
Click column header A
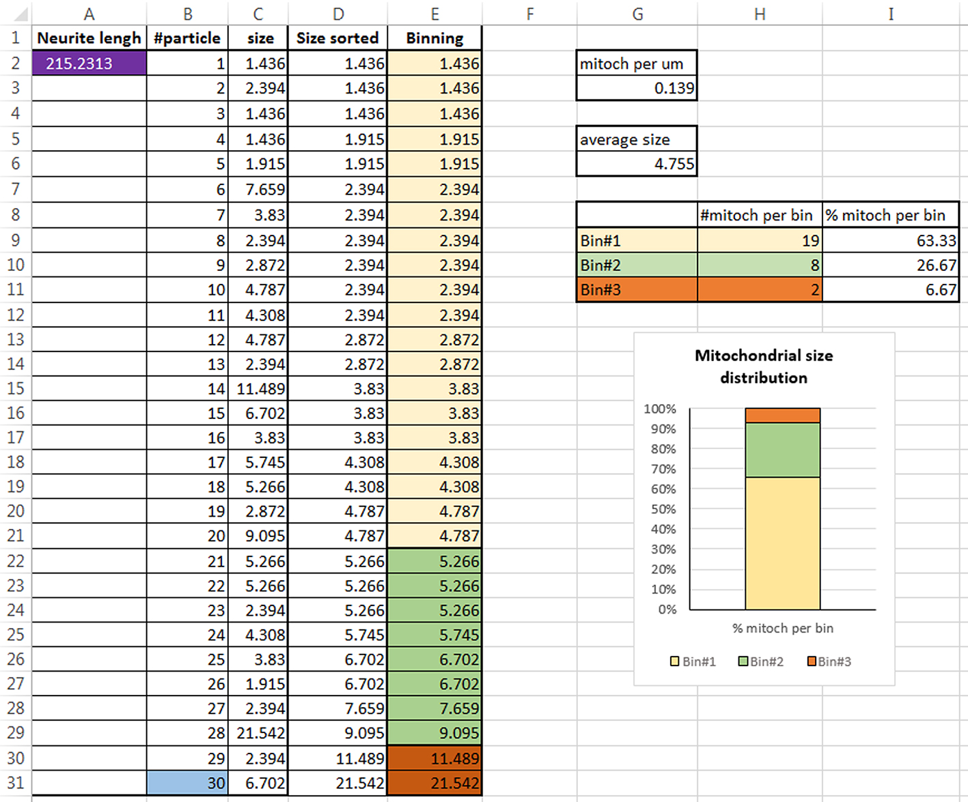click(x=89, y=14)
